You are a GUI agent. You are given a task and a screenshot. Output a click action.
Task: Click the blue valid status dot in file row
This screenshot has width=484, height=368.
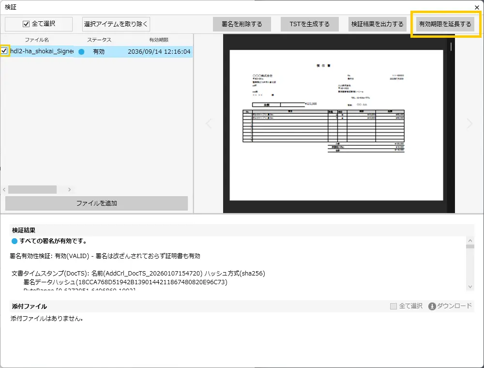click(81, 51)
